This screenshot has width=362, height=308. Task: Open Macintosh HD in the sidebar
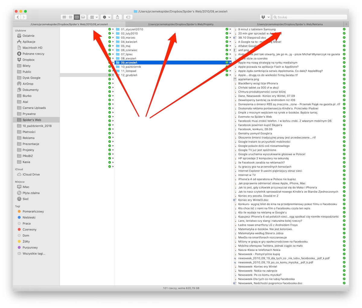click(32, 48)
